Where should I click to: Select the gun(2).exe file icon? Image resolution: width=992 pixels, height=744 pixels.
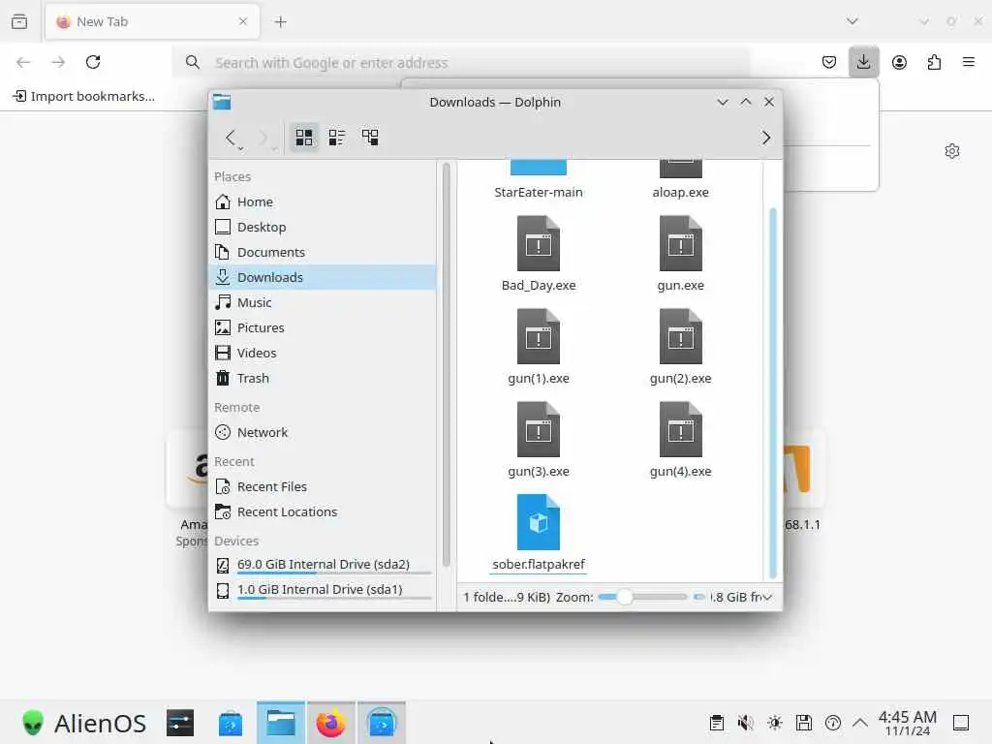tap(681, 336)
